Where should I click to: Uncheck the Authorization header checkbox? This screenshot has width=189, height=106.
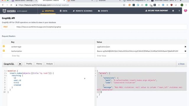(x=4, y=51)
